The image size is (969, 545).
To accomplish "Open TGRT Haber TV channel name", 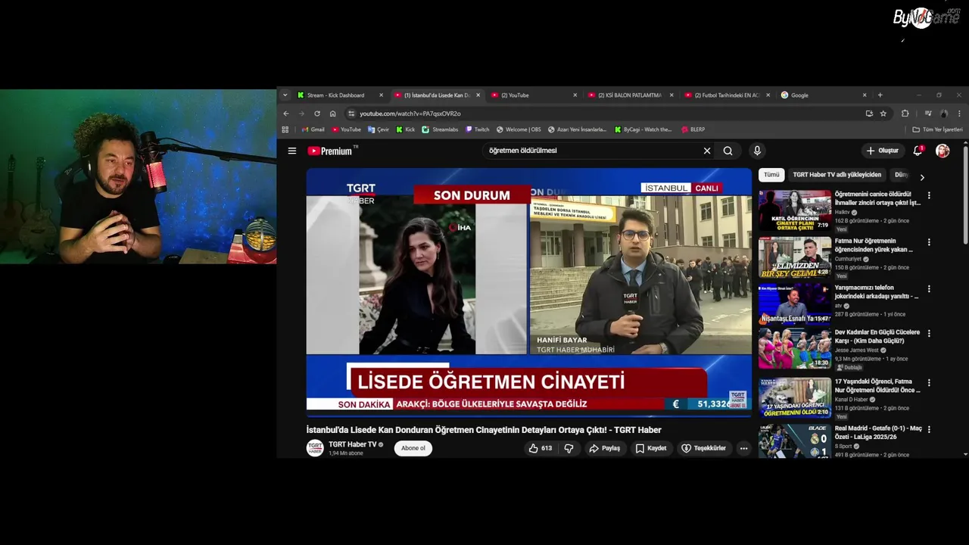I will [352, 444].
